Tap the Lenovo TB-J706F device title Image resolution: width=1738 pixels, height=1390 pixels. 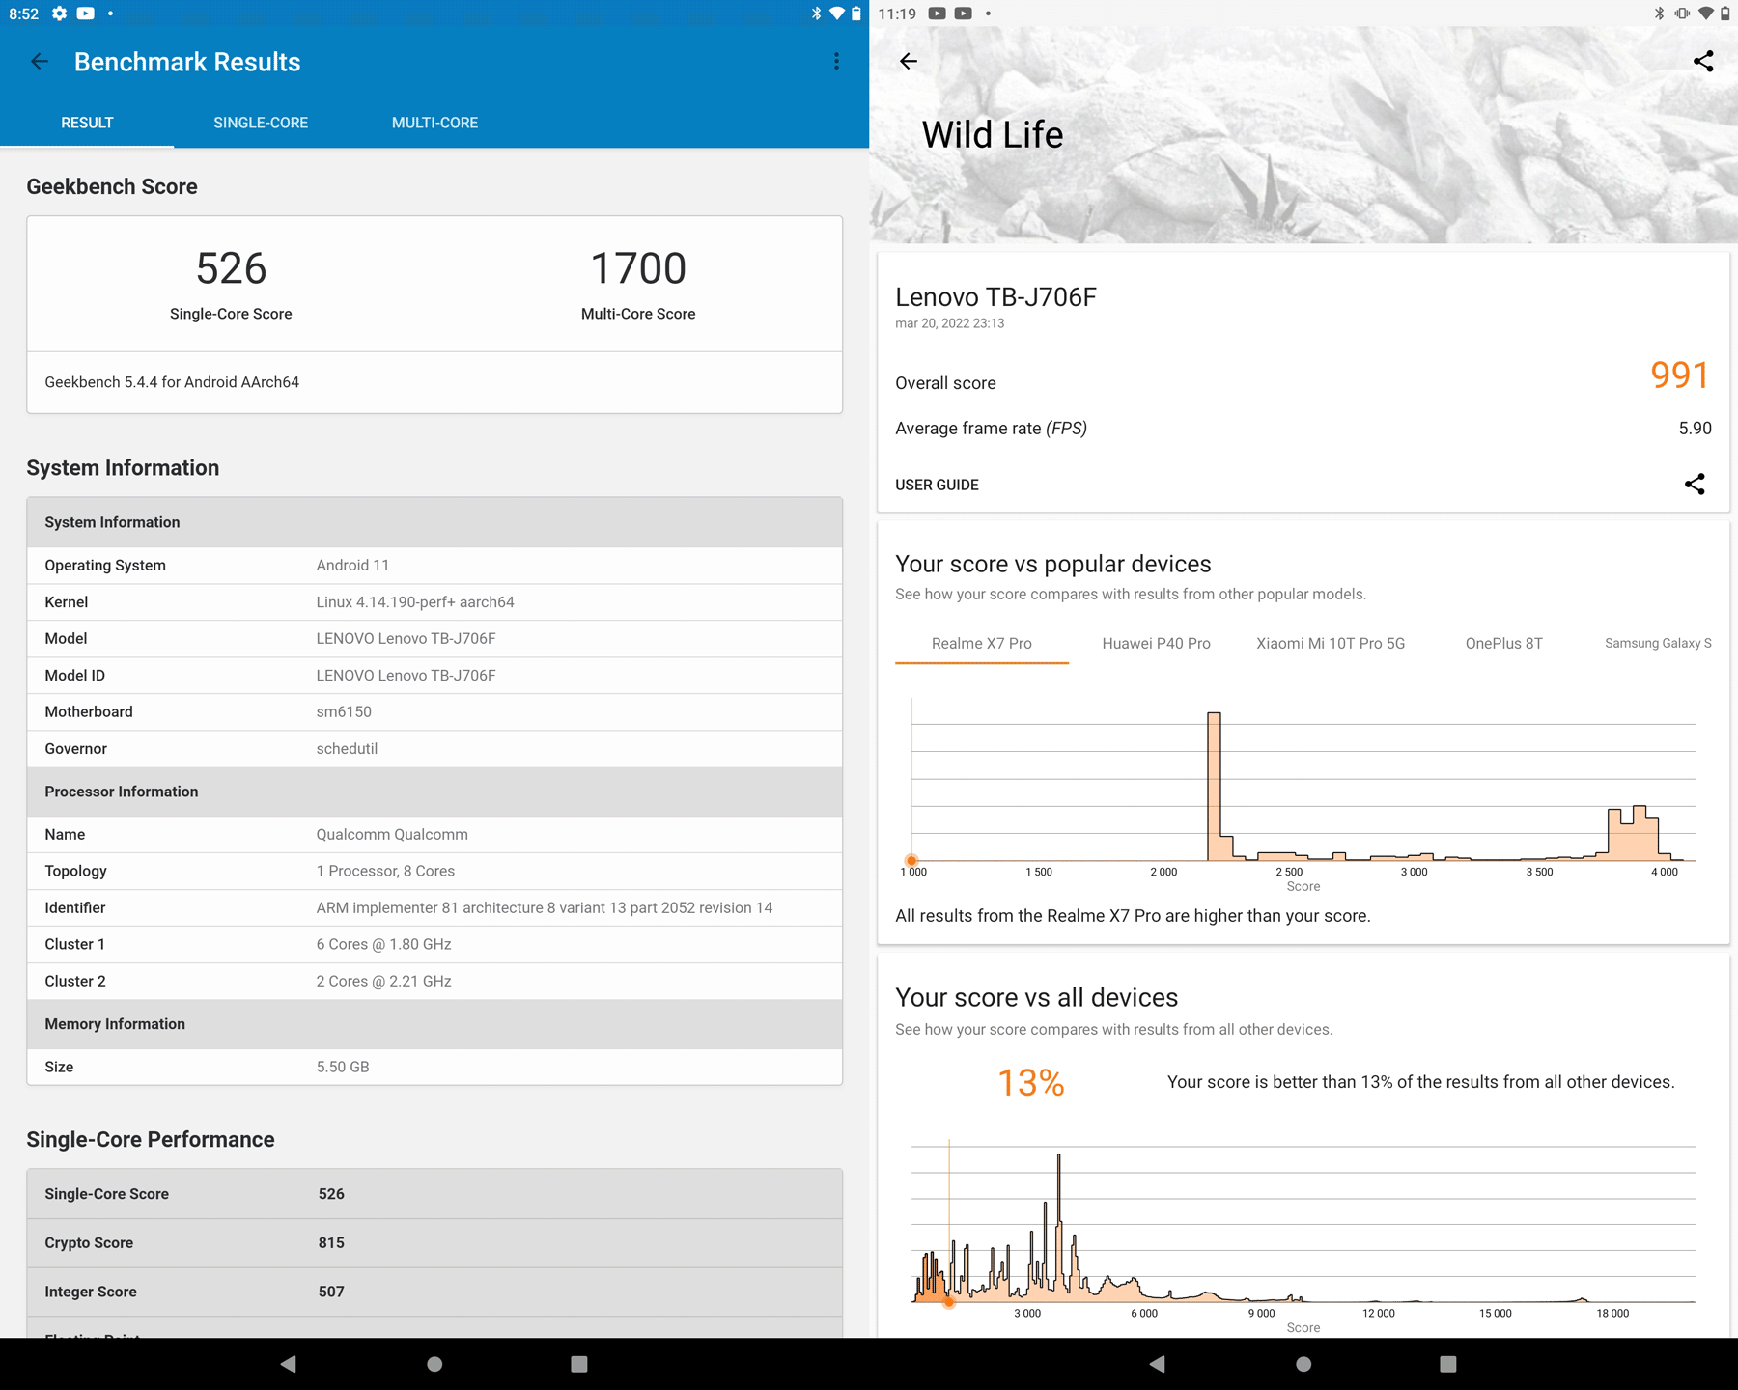pyautogui.click(x=995, y=297)
